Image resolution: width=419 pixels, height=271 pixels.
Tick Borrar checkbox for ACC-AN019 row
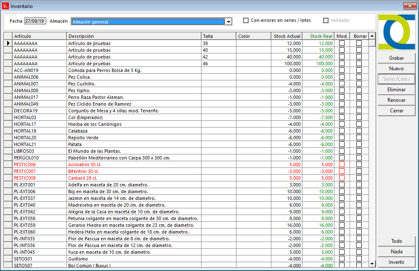click(359, 70)
